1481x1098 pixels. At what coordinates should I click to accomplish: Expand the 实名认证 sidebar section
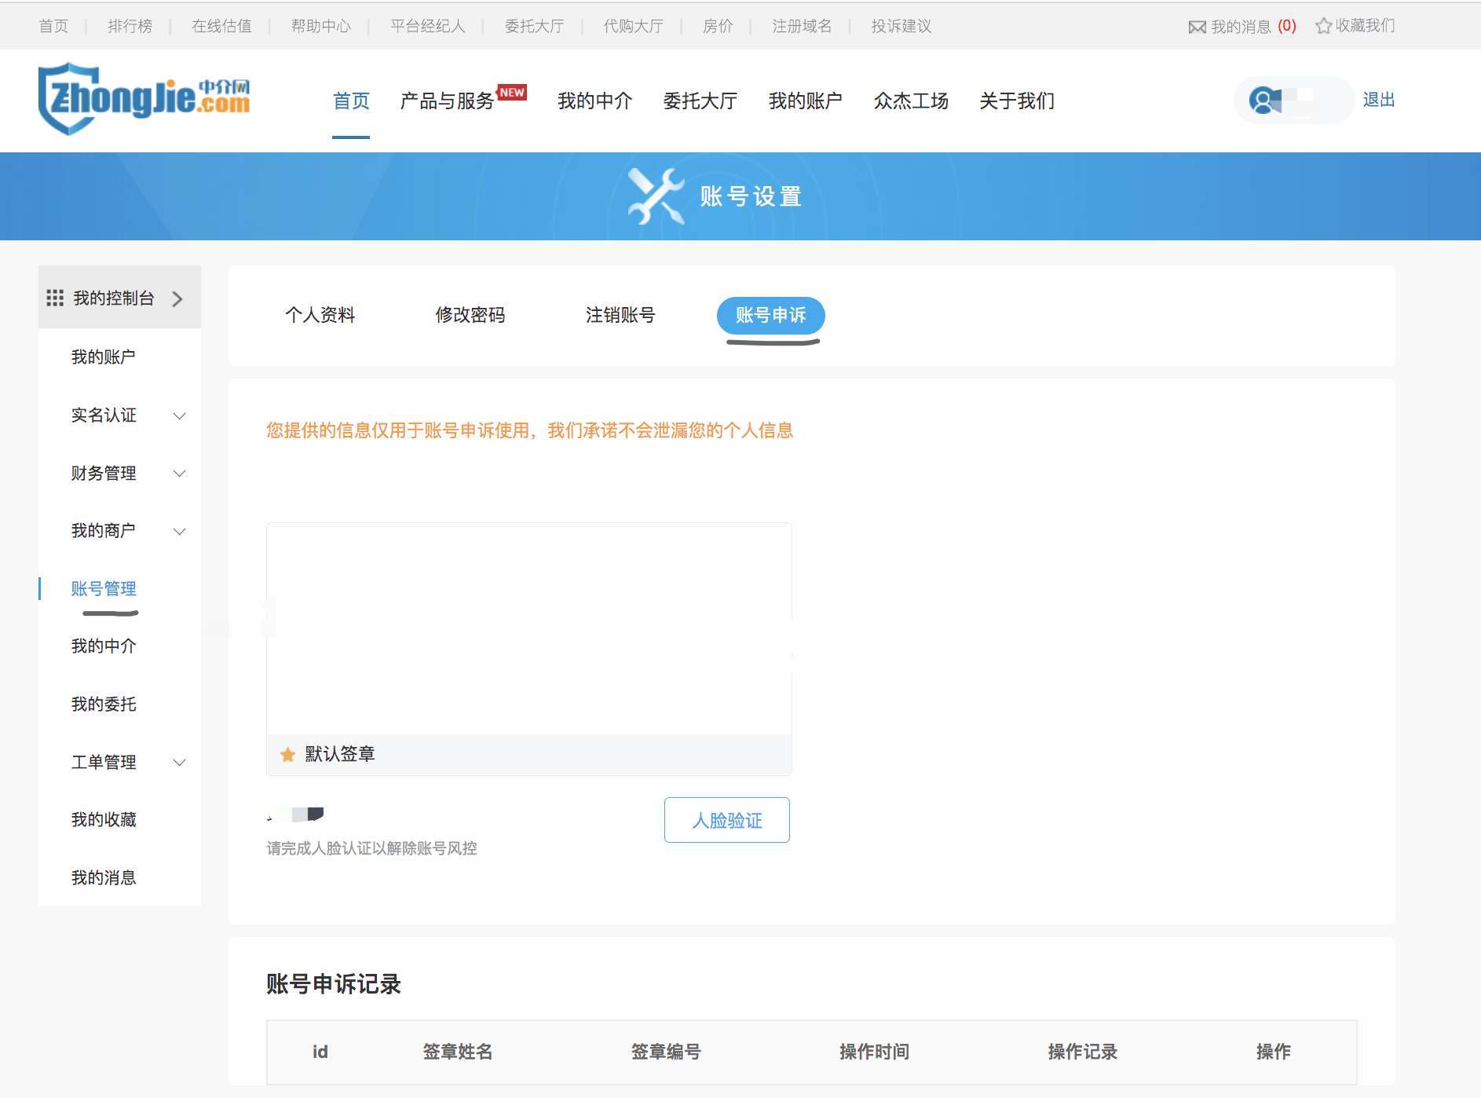point(179,415)
